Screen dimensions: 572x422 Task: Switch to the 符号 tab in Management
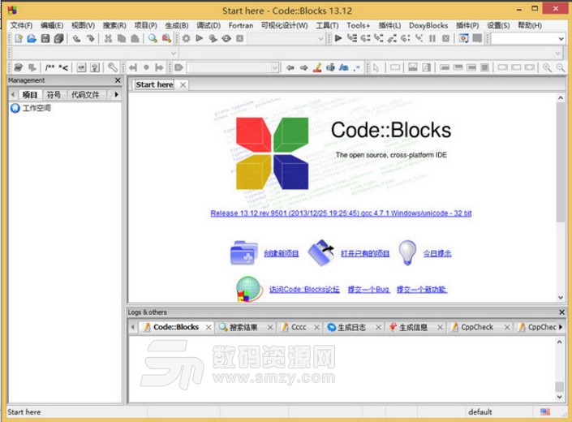(x=54, y=95)
